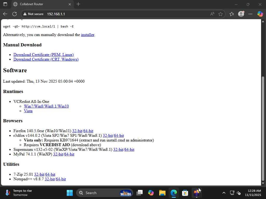266x199 pixels.
Task: Click the scrollbar down arrow
Action: tap(263, 183)
